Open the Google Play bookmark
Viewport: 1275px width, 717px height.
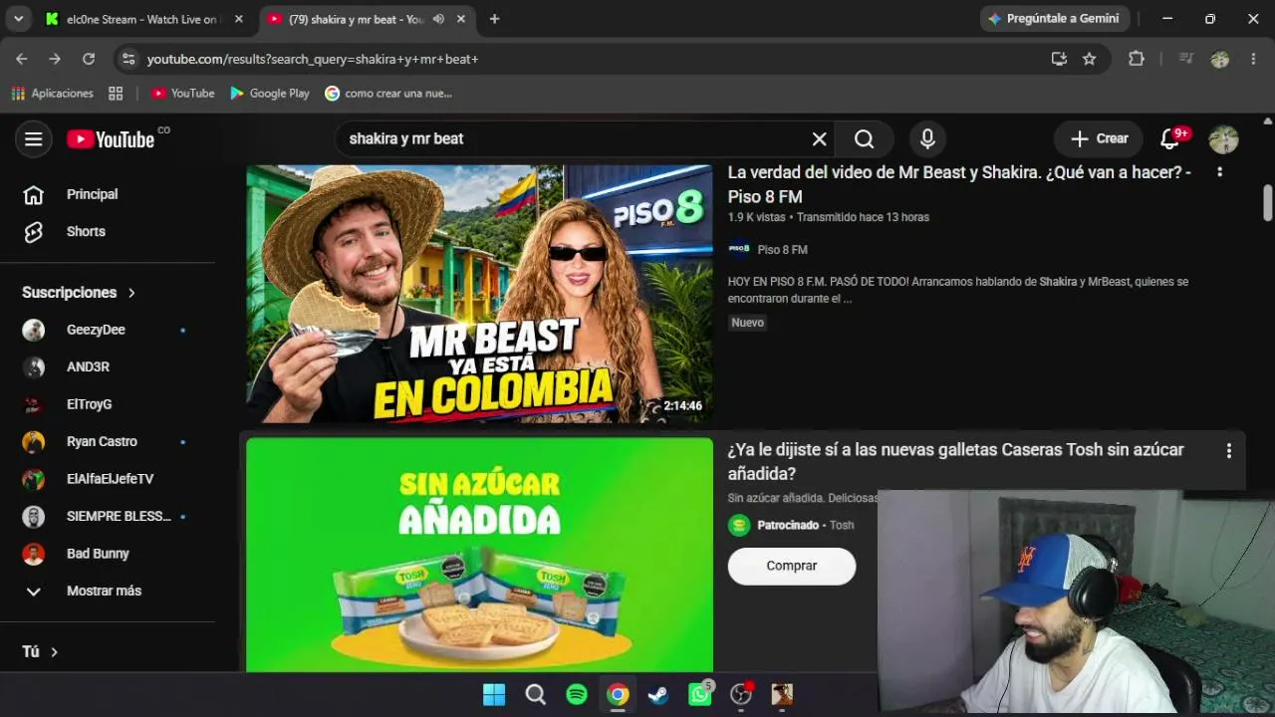(270, 94)
